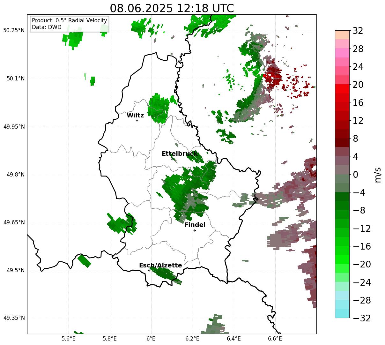Click the m/s colorbar unit label
This screenshot has height=345, width=385.
click(378, 175)
